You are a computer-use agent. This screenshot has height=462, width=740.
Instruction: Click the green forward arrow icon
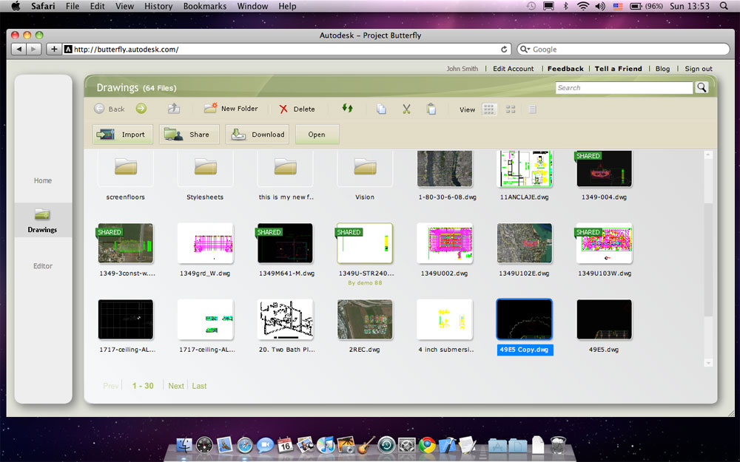[x=141, y=109]
